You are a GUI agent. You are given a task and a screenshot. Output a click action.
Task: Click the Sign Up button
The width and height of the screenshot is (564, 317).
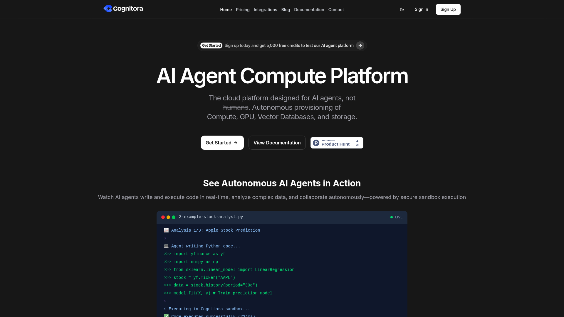pos(448,9)
